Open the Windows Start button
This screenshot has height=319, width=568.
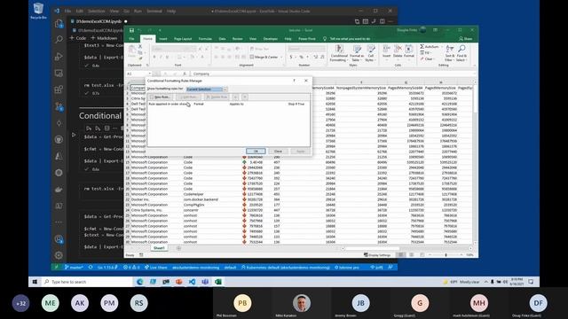(35, 282)
